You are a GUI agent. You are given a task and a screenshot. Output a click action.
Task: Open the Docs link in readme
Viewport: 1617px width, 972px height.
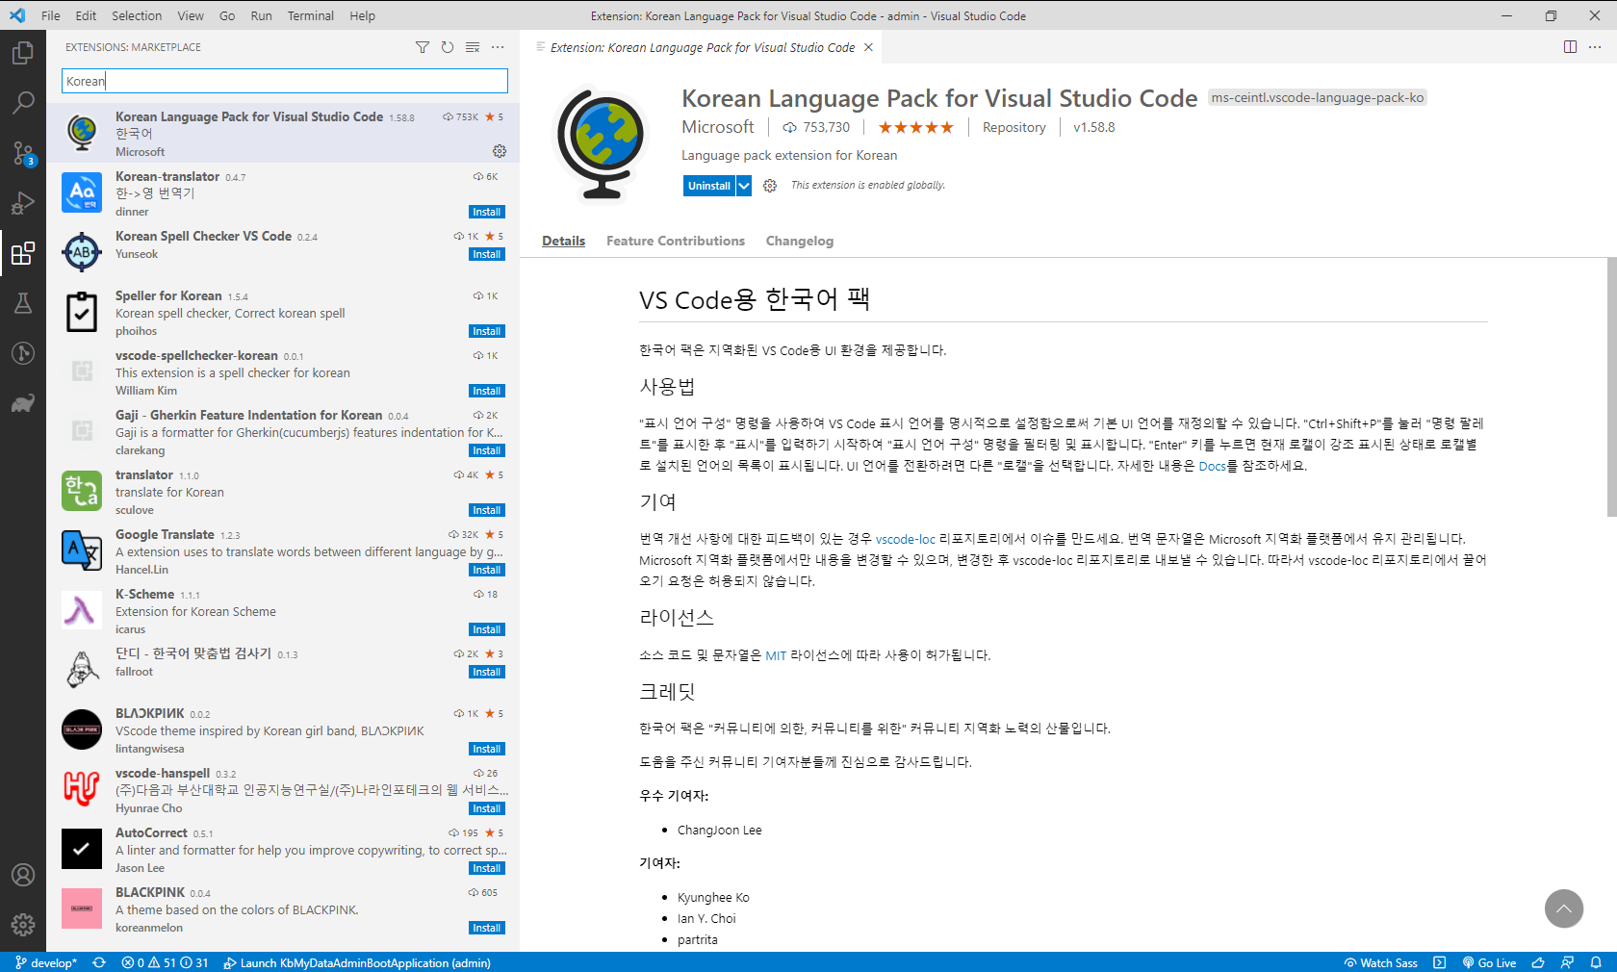click(x=1212, y=466)
